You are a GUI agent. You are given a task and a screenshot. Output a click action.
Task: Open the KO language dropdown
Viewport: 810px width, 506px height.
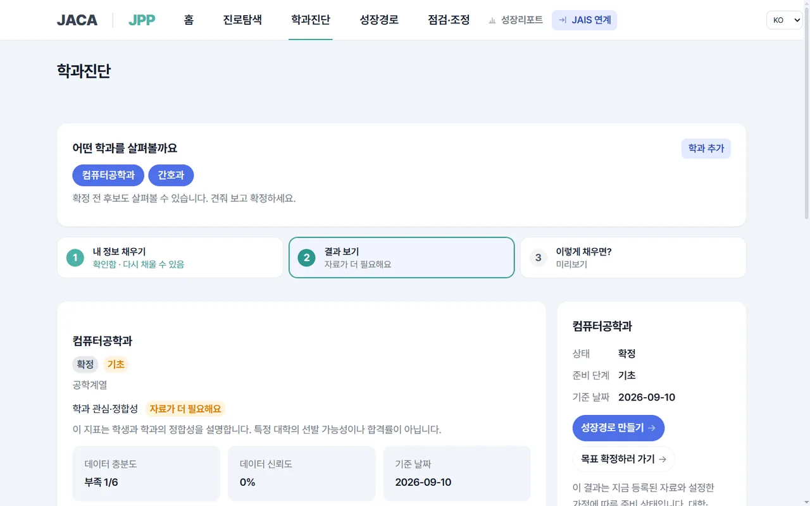point(784,20)
